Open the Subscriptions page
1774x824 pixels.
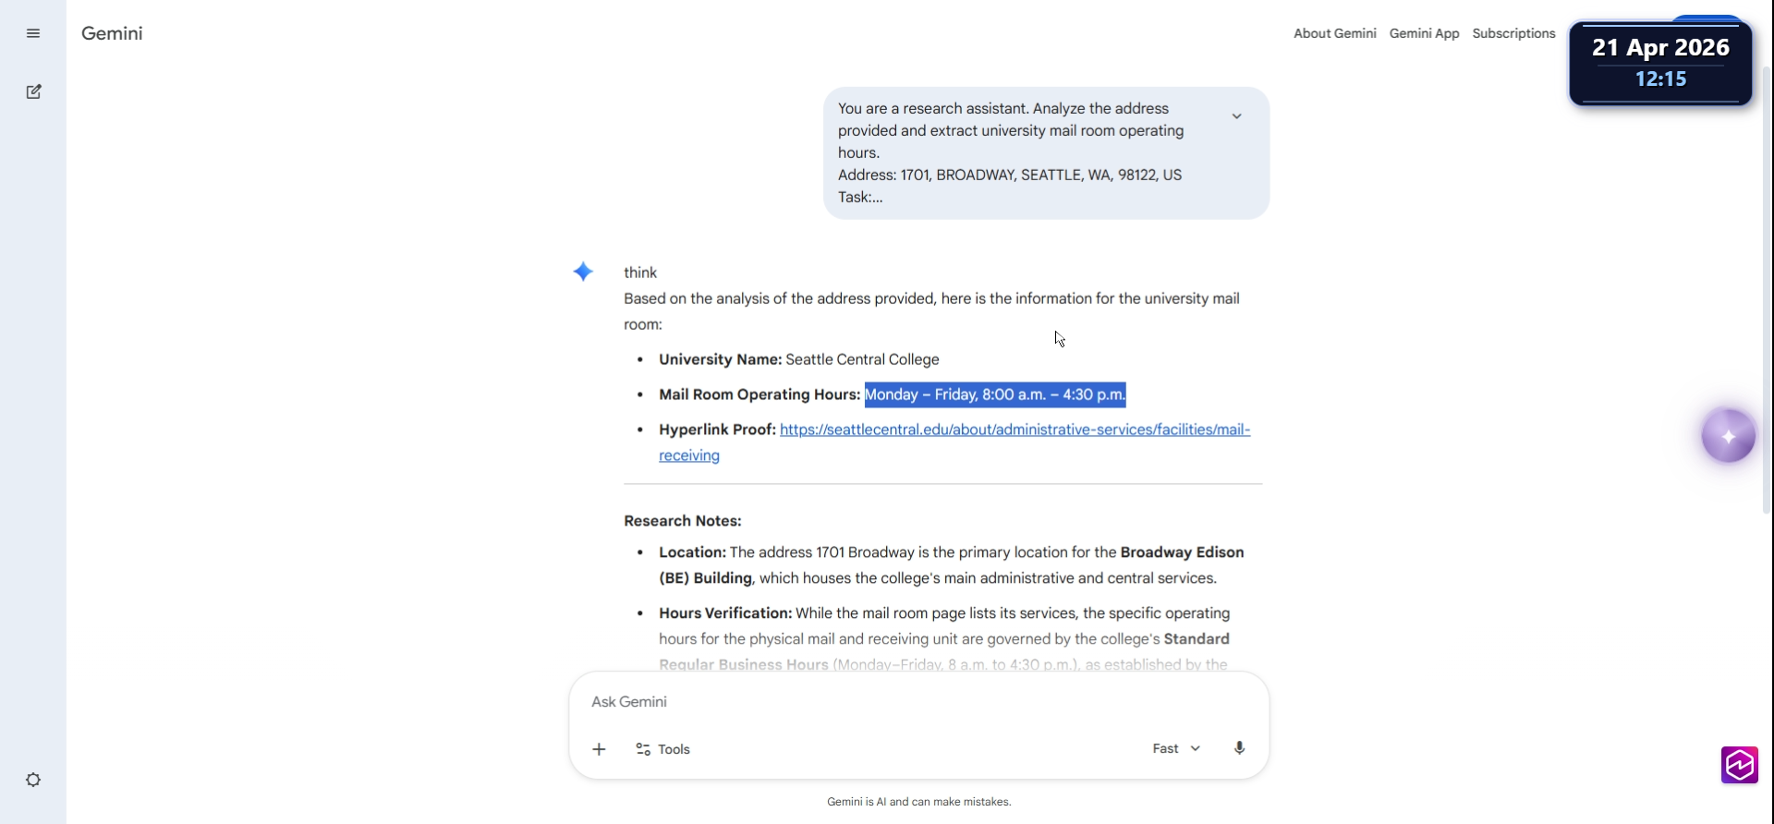coord(1513,33)
